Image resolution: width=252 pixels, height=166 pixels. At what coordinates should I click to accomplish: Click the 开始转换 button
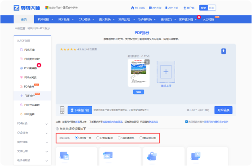[223, 110]
